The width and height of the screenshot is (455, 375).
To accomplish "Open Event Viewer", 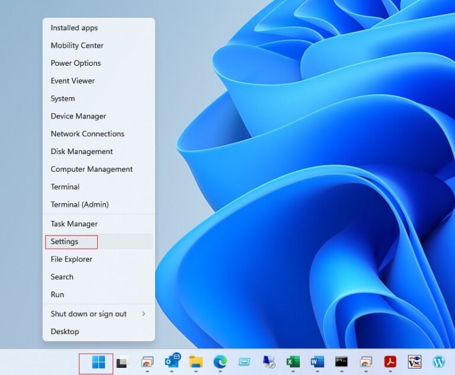I will [99, 81].
